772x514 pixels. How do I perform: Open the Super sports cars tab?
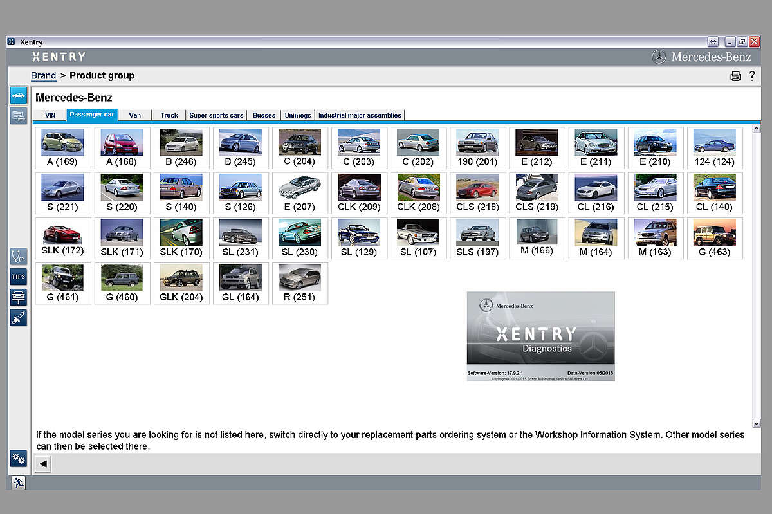(x=216, y=115)
